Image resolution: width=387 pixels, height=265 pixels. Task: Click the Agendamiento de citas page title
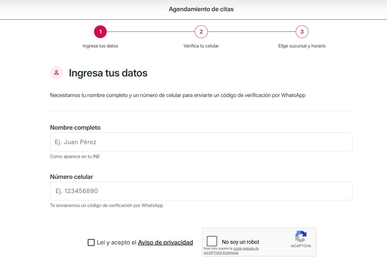click(201, 9)
